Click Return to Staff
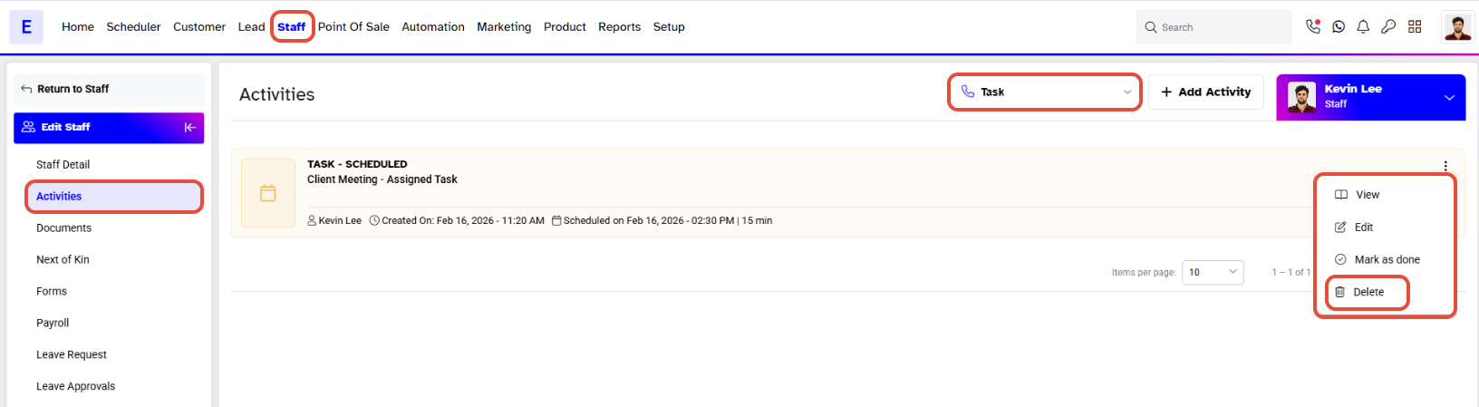The width and height of the screenshot is (1479, 407). tap(109, 89)
